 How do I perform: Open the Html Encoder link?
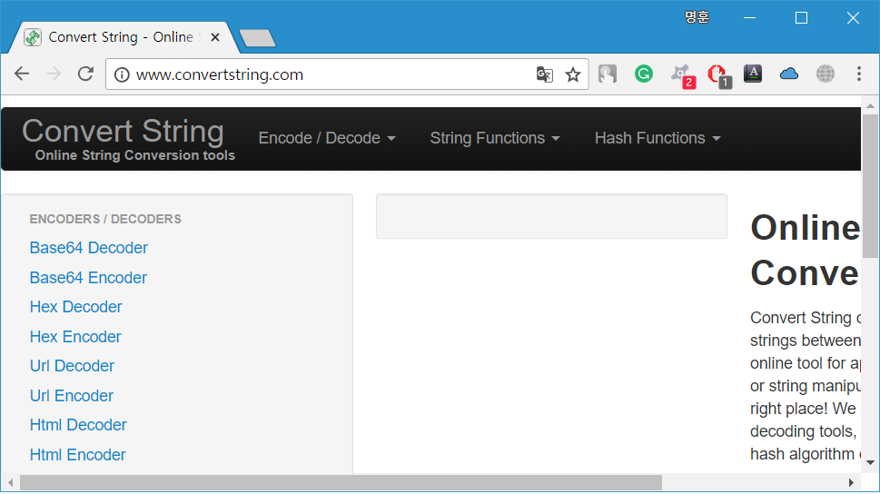pos(77,454)
